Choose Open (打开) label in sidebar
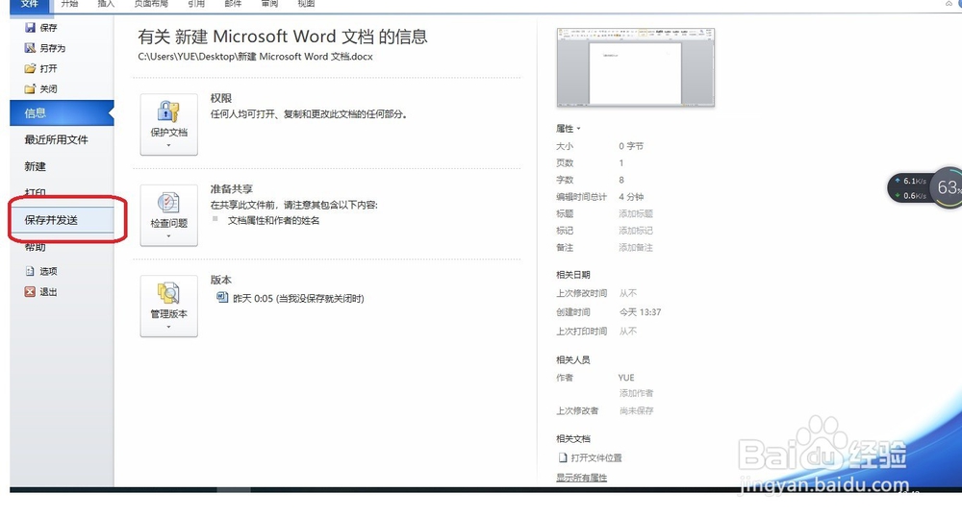The width and height of the screenshot is (962, 518). click(48, 68)
